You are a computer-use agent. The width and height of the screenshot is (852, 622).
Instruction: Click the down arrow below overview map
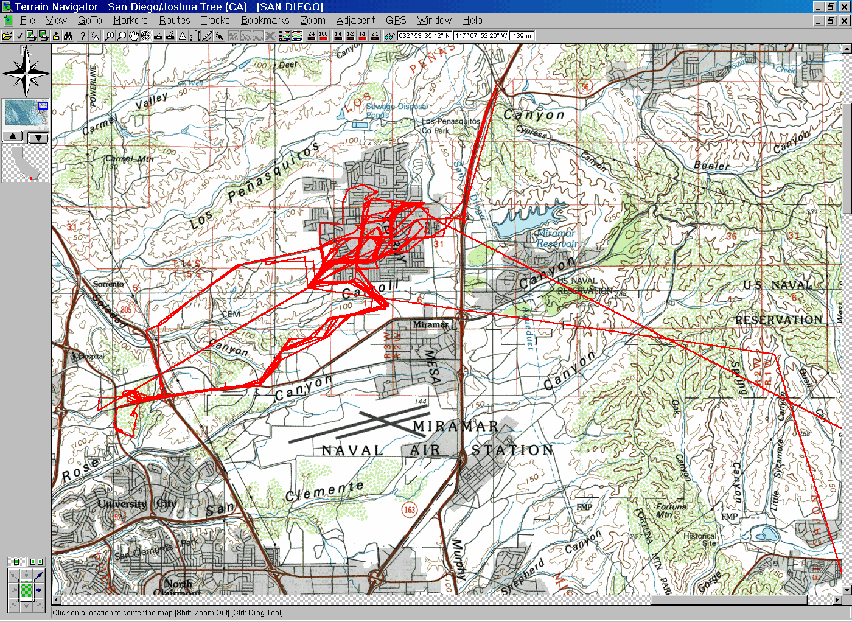38,137
